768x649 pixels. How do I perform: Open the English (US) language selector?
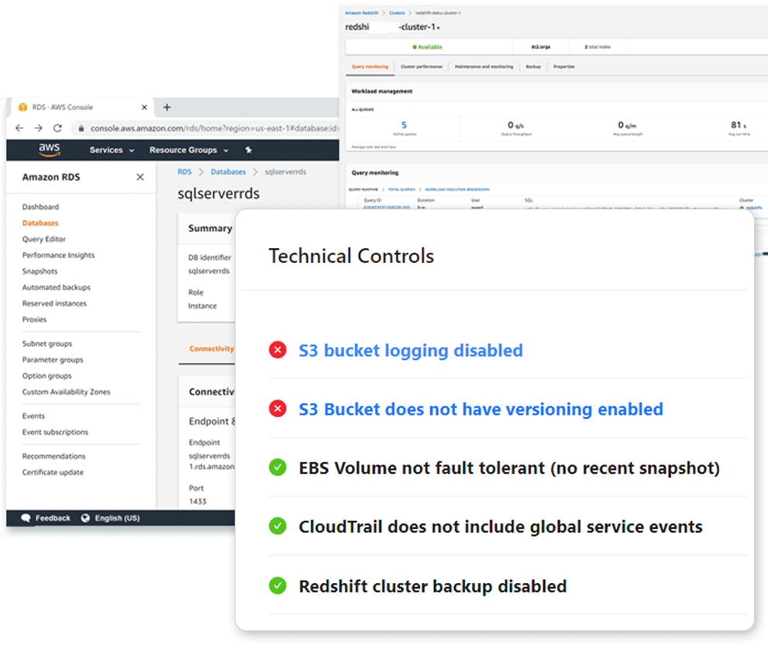tap(117, 518)
